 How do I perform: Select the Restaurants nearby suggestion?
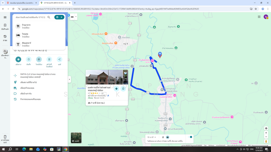tap(26, 26)
